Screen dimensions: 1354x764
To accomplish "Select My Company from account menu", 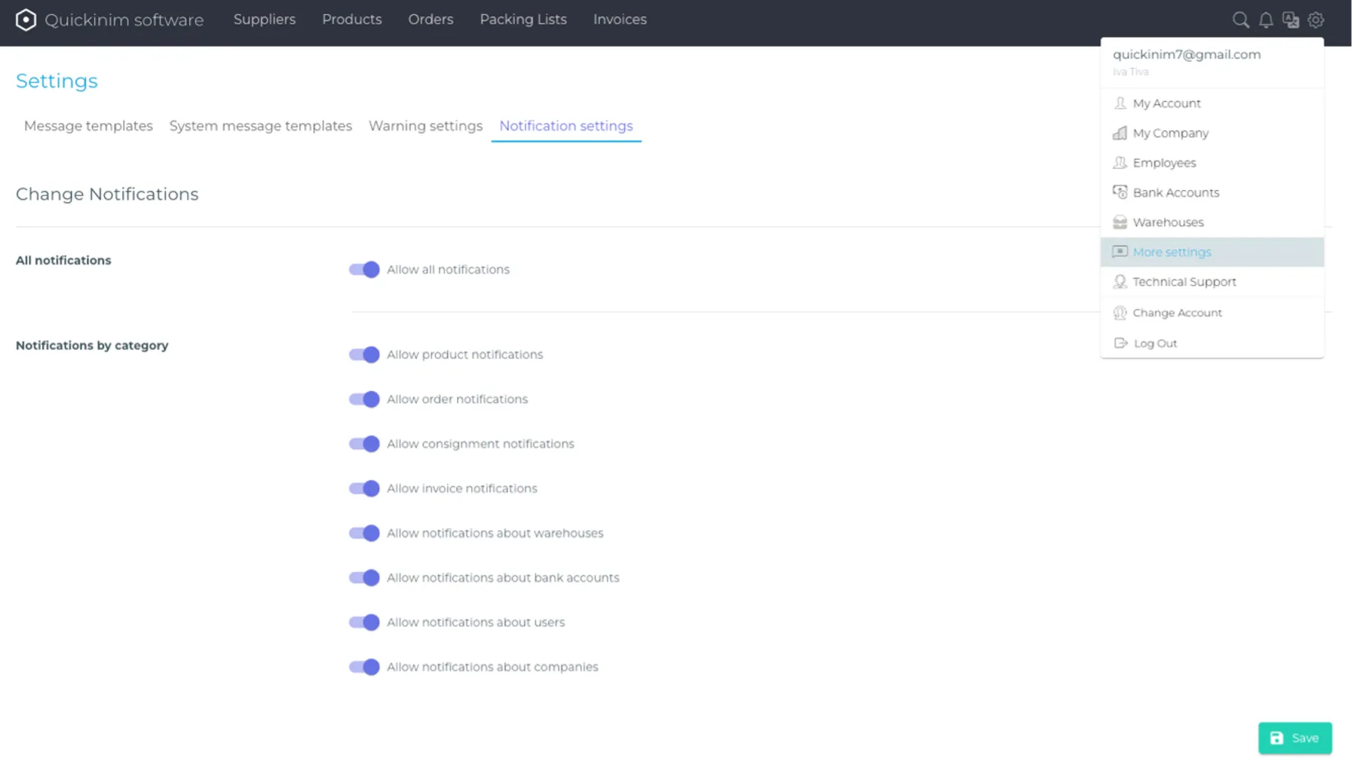I will 1170,133.
